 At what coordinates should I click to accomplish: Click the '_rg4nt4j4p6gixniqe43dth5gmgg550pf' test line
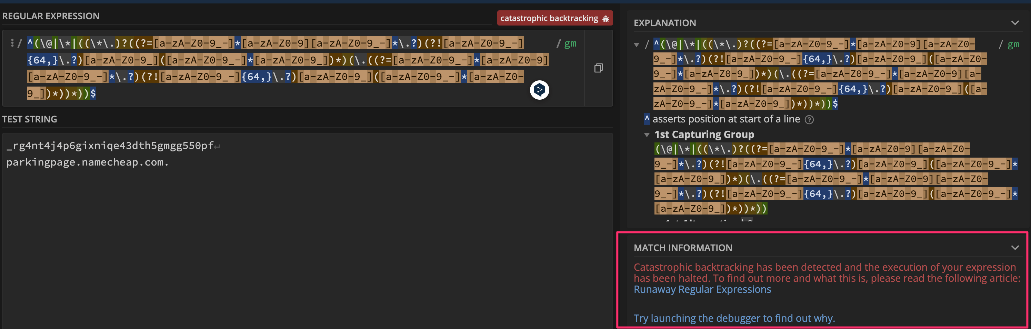click(110, 145)
